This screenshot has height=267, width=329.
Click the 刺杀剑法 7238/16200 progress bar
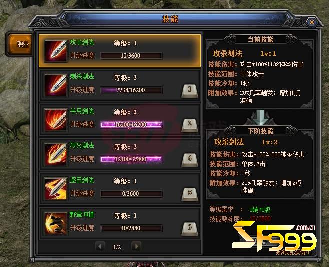(x=131, y=90)
